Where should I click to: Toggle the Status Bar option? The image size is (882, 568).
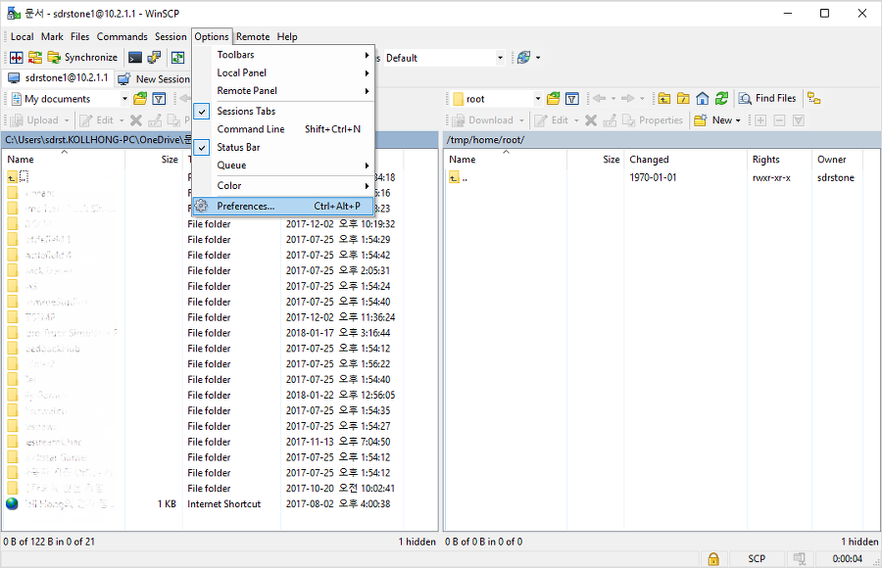pos(238,148)
